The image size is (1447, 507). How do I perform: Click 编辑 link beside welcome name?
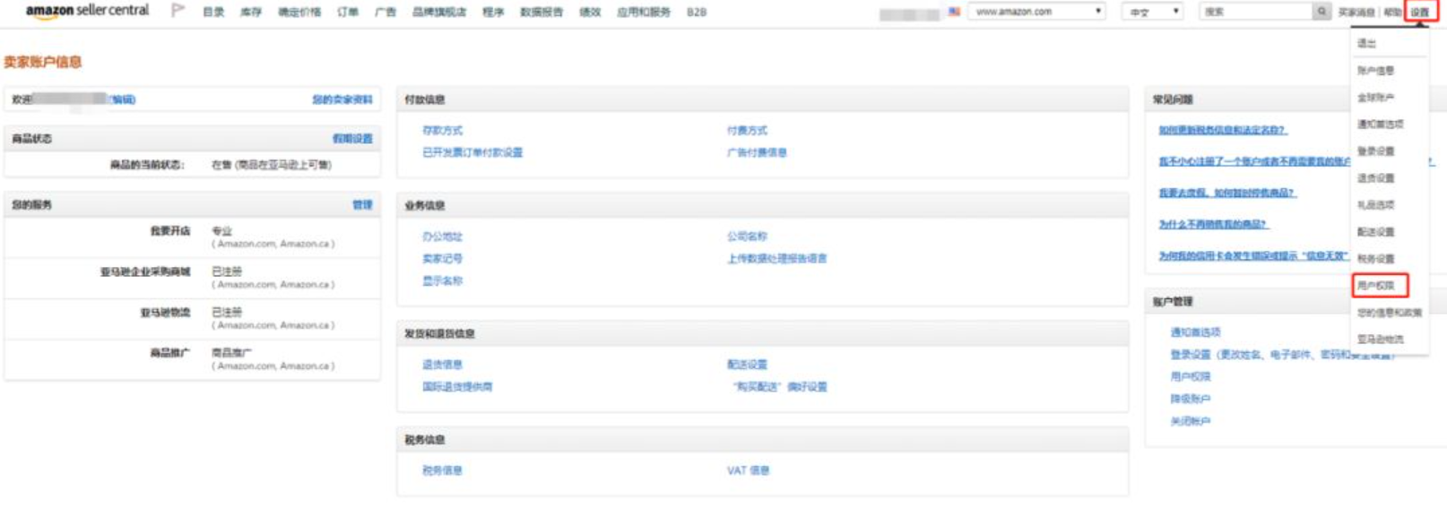[122, 99]
